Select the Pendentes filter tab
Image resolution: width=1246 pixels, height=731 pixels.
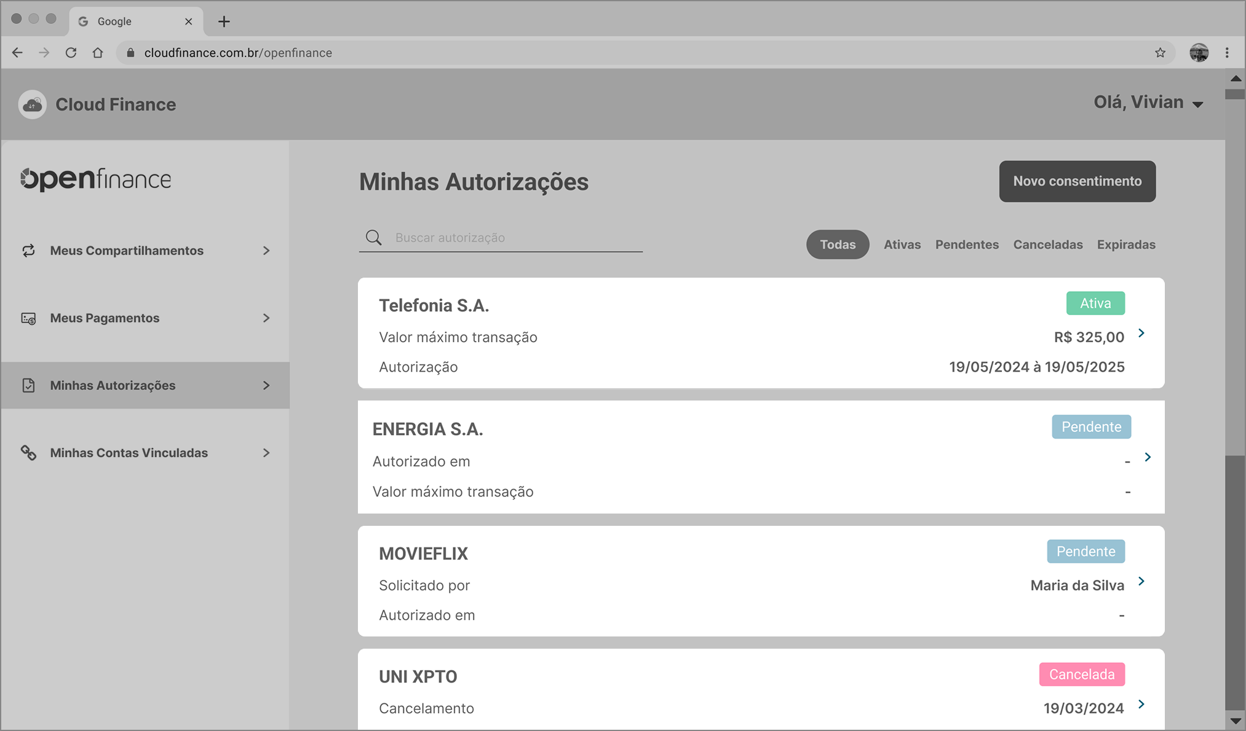pos(967,244)
